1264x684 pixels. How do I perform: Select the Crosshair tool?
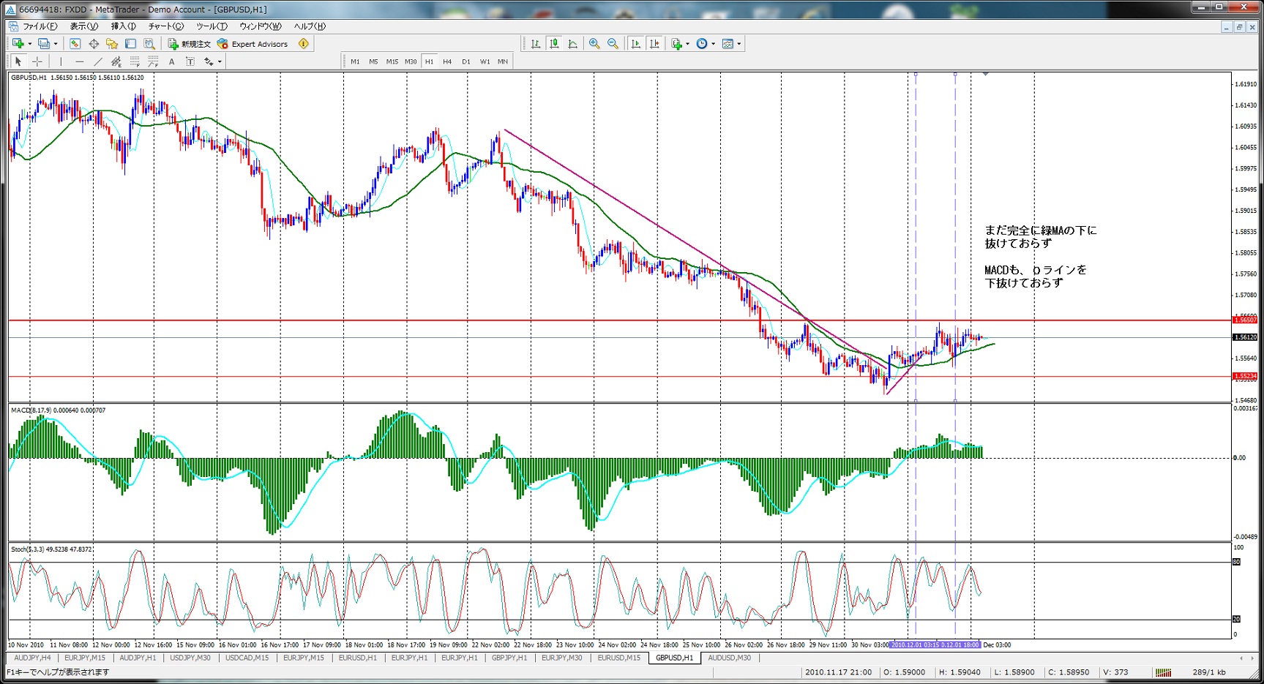pos(37,61)
